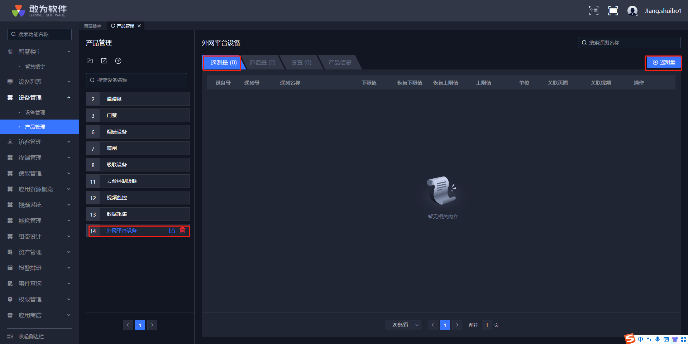This screenshot has height=344, width=688.
Task: Go to next page in telemetry table
Action: click(x=457, y=325)
